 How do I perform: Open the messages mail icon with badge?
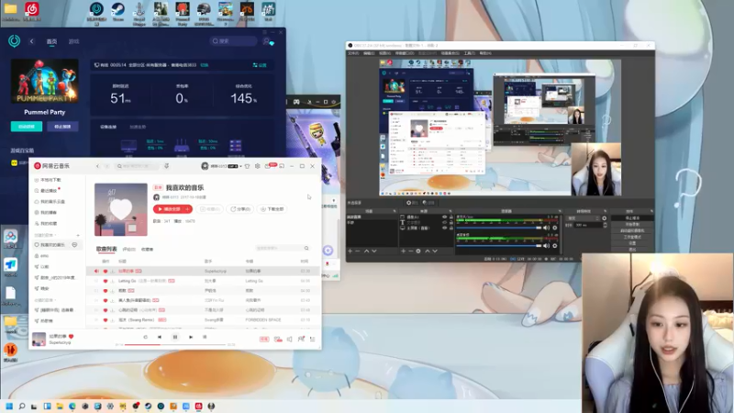pyautogui.click(x=270, y=166)
